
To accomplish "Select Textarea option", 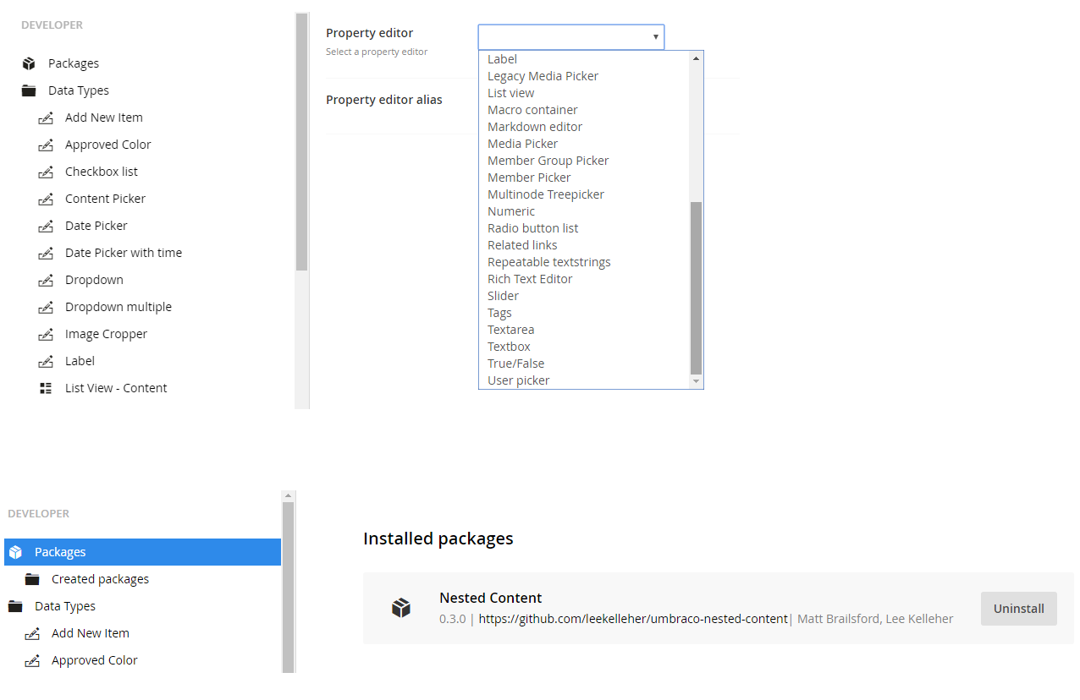I will point(510,330).
